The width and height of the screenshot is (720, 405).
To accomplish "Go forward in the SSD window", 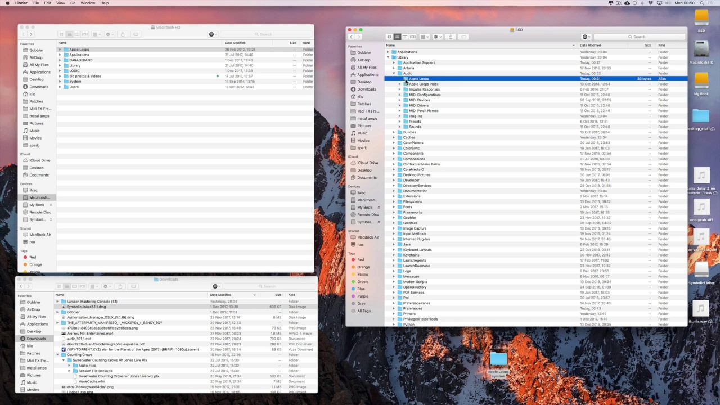I will tap(359, 37).
